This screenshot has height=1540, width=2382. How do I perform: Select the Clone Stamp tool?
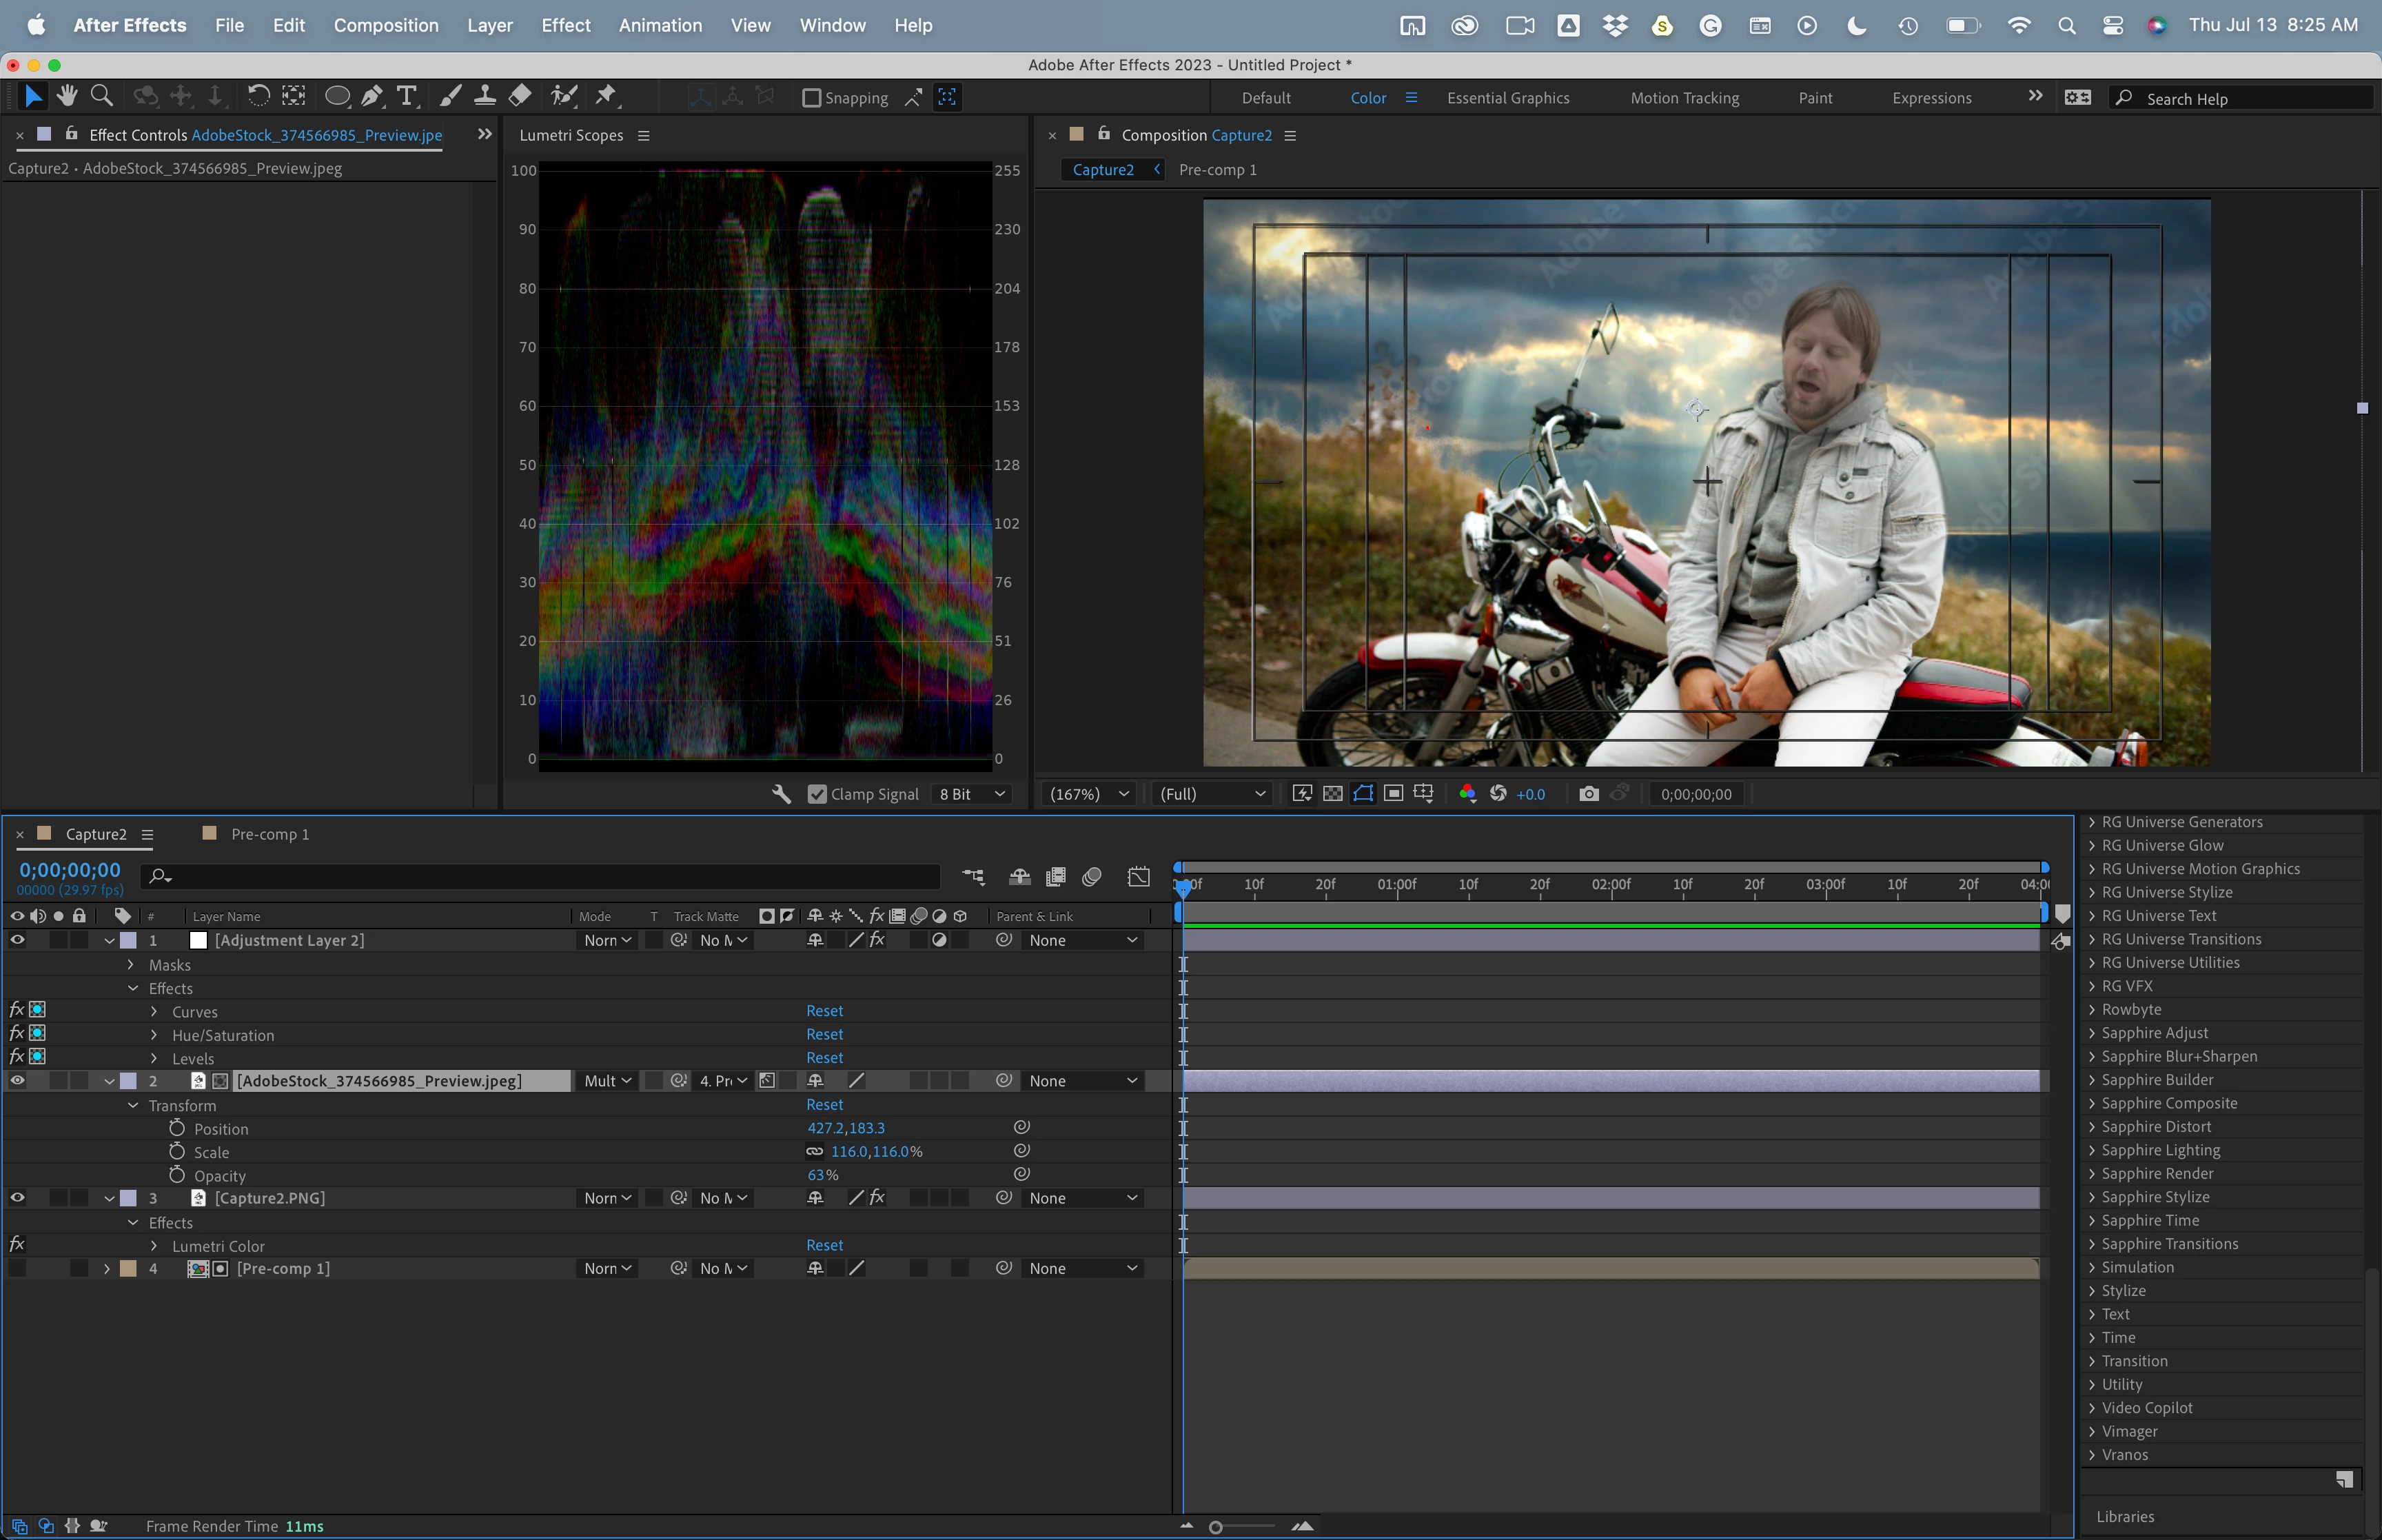tap(485, 96)
